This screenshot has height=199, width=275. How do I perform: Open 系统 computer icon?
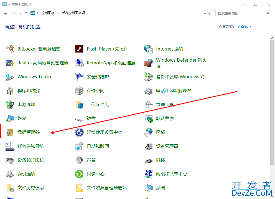149,188
